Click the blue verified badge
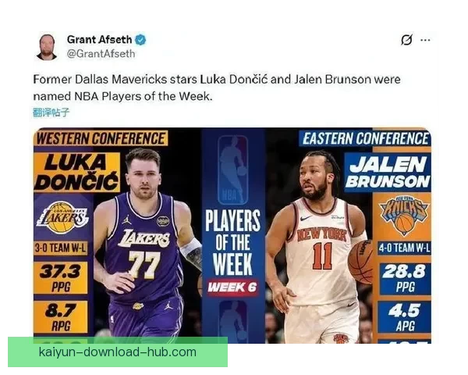The image size is (468, 375). pyautogui.click(x=140, y=40)
